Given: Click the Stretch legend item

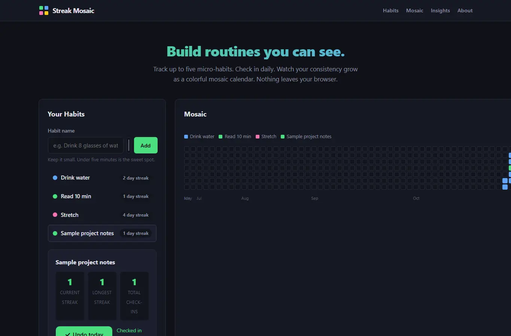Looking at the screenshot, I should 266,137.
